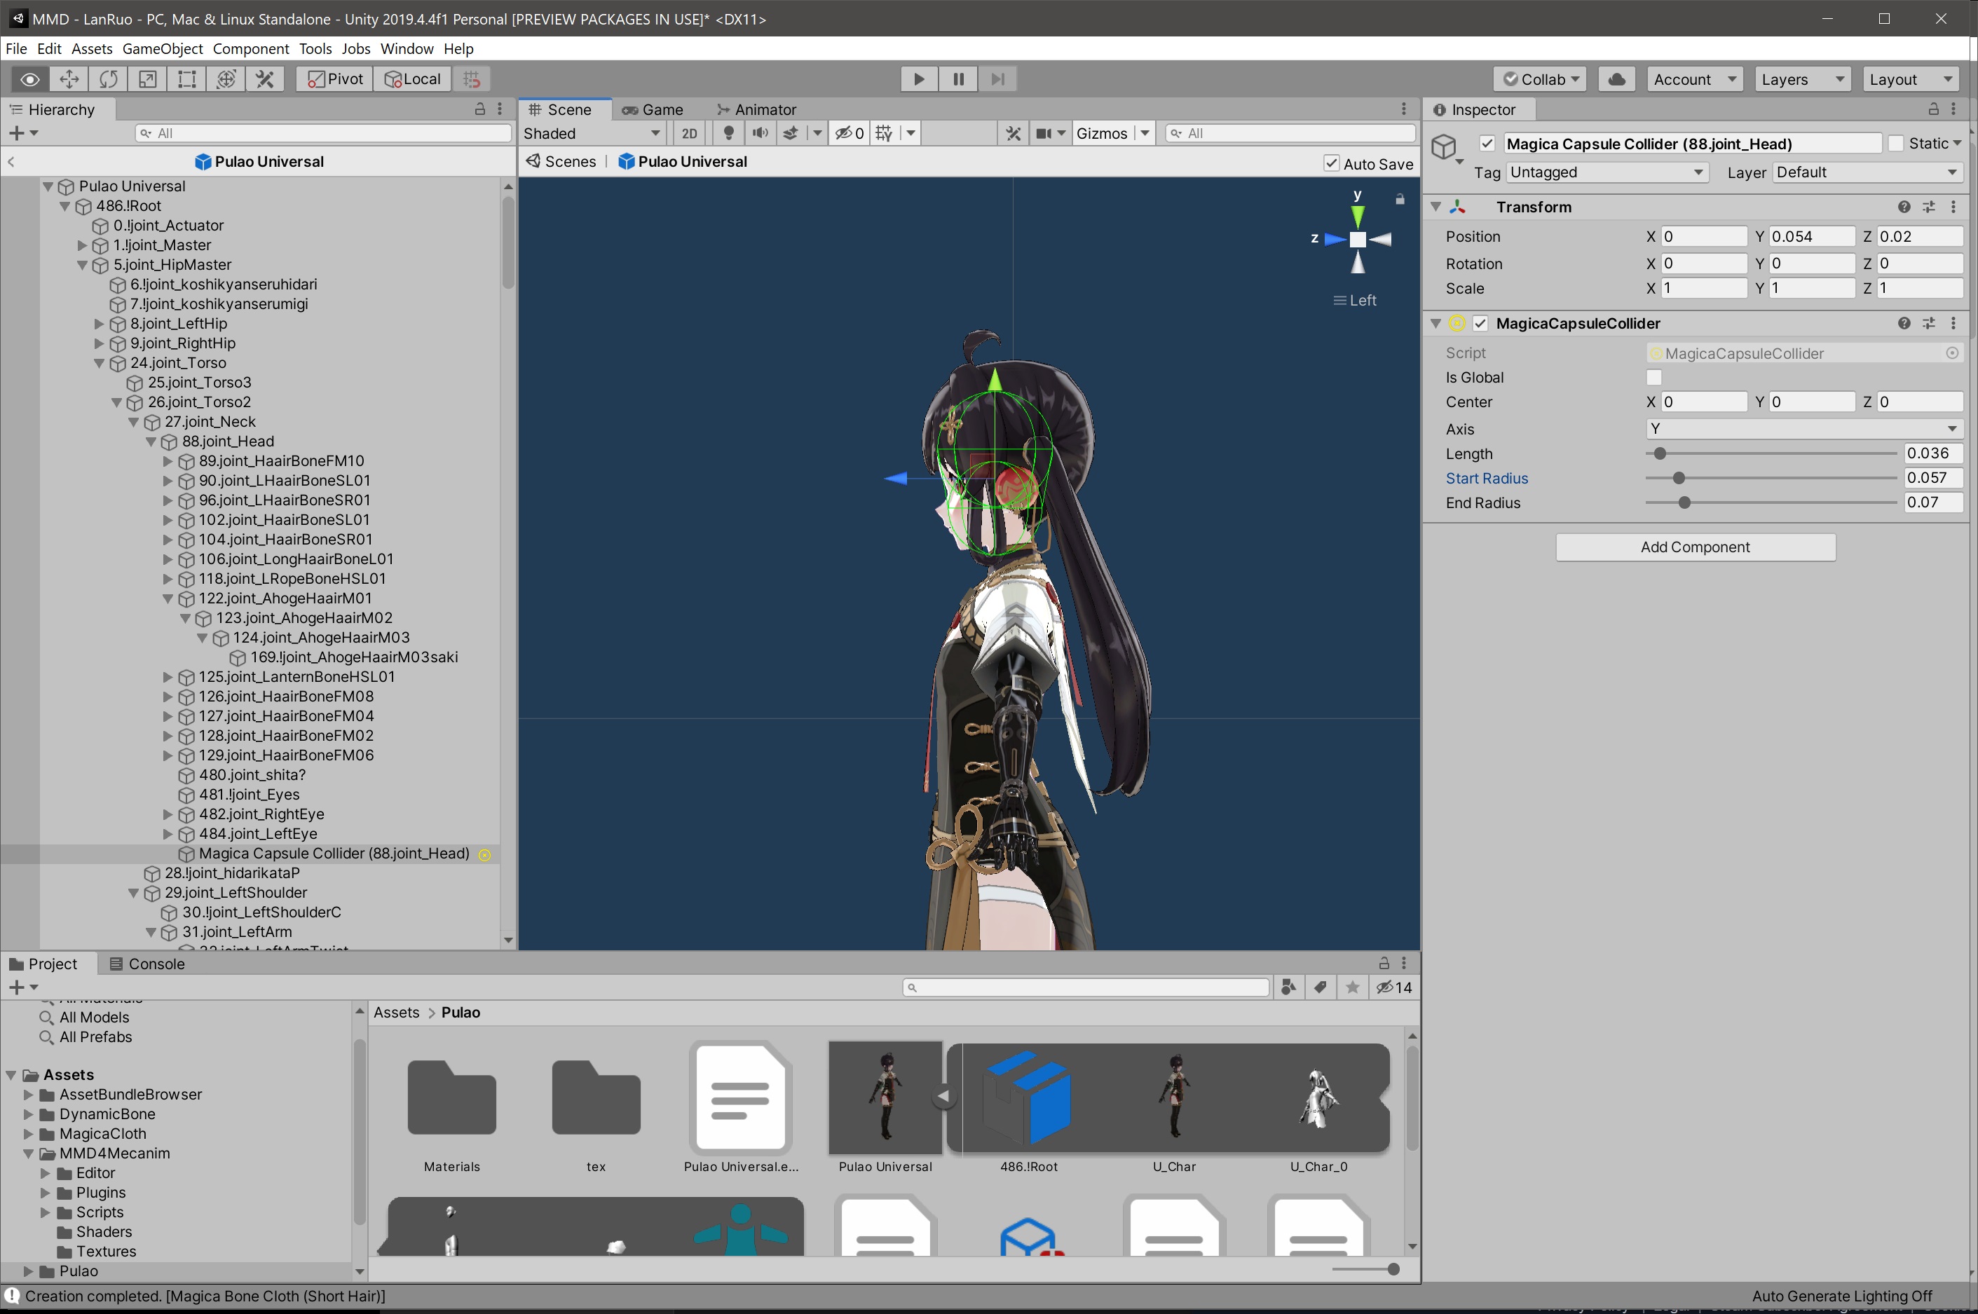
Task: Open the Shaded draw mode dropdown
Action: (591, 133)
